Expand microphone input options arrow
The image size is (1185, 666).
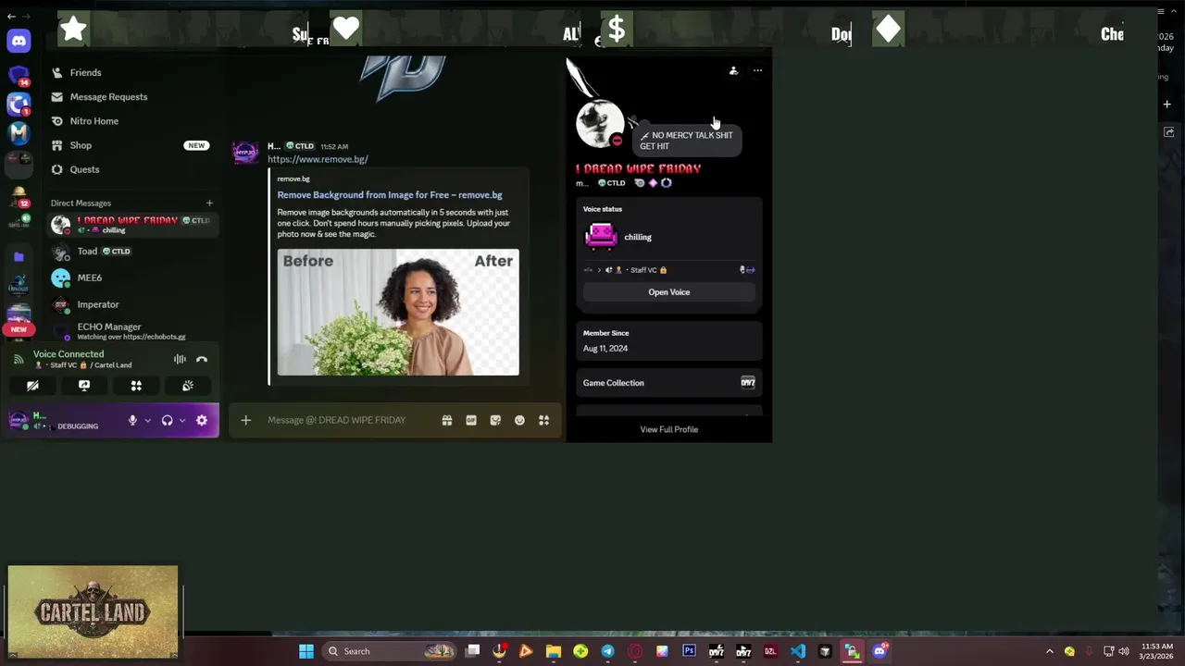click(x=147, y=421)
